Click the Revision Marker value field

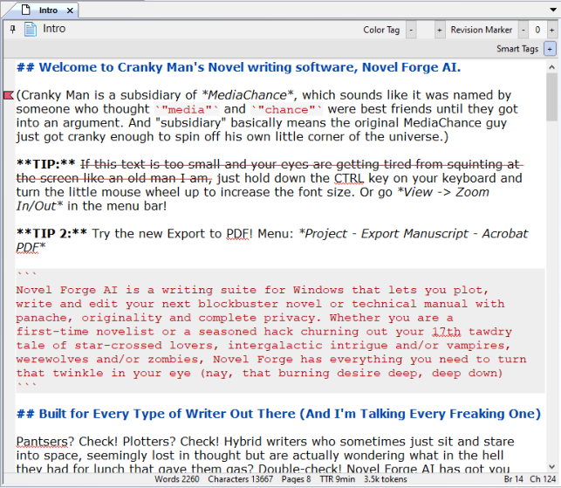537,30
